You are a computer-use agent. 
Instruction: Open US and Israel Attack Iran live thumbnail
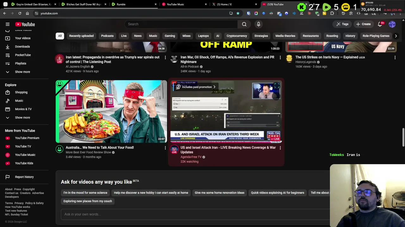point(226,111)
